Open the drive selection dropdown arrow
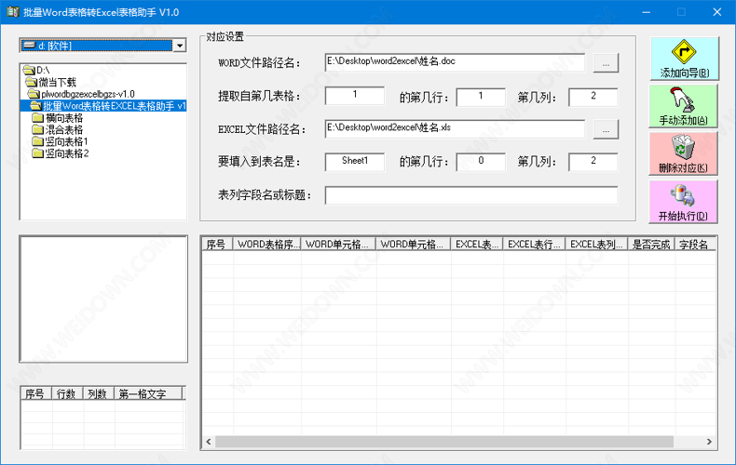This screenshot has height=465, width=736. tap(179, 46)
